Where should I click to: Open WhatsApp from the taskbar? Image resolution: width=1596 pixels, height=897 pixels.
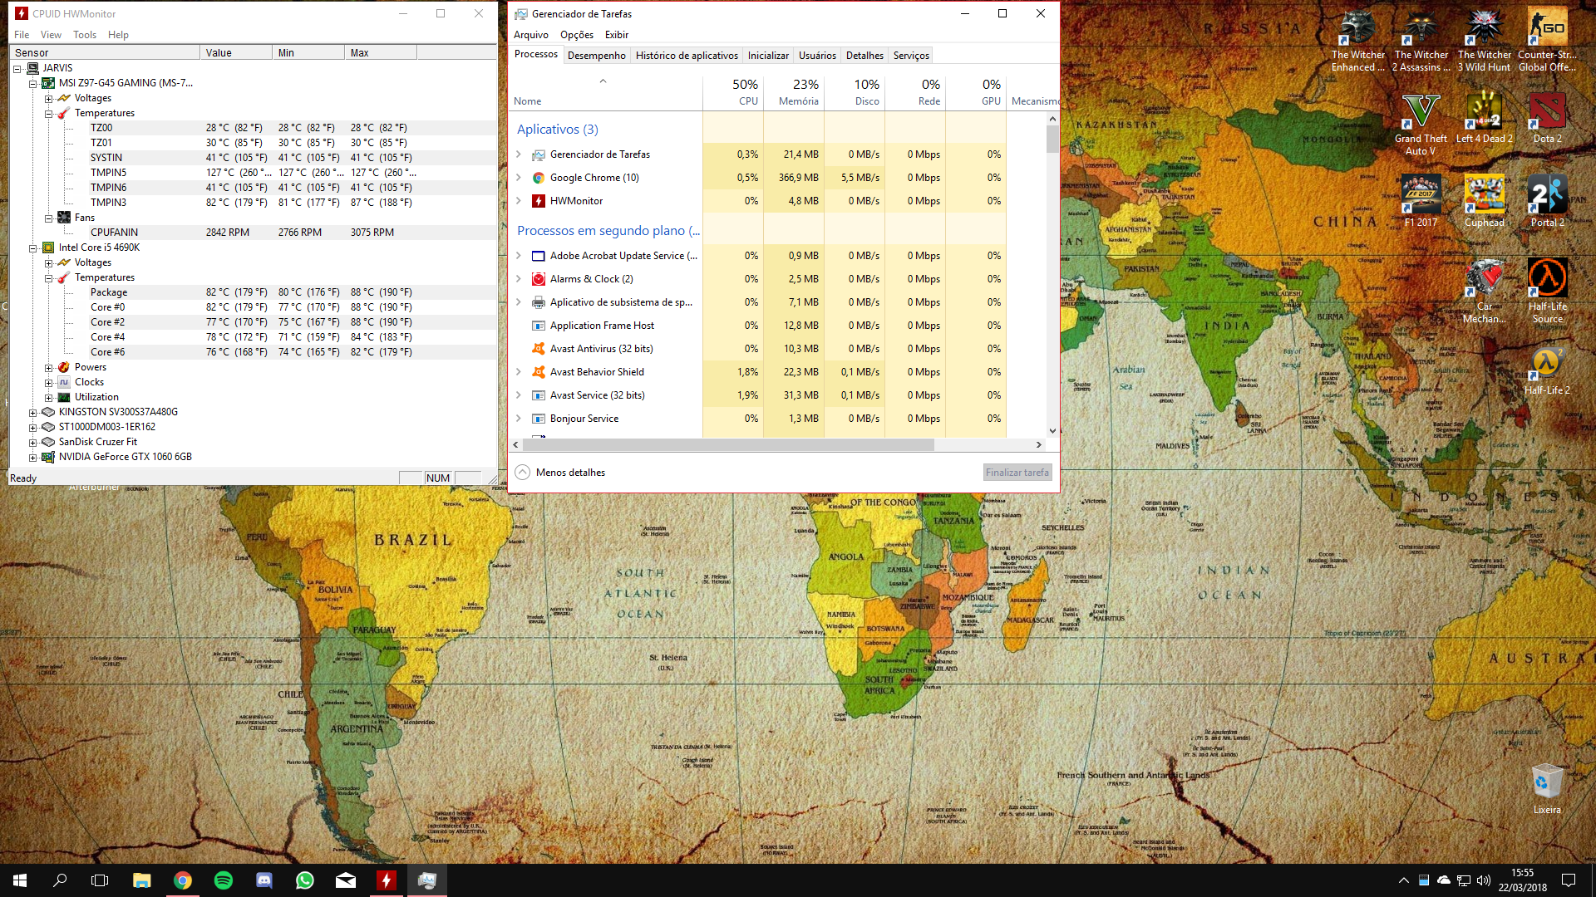[305, 880]
